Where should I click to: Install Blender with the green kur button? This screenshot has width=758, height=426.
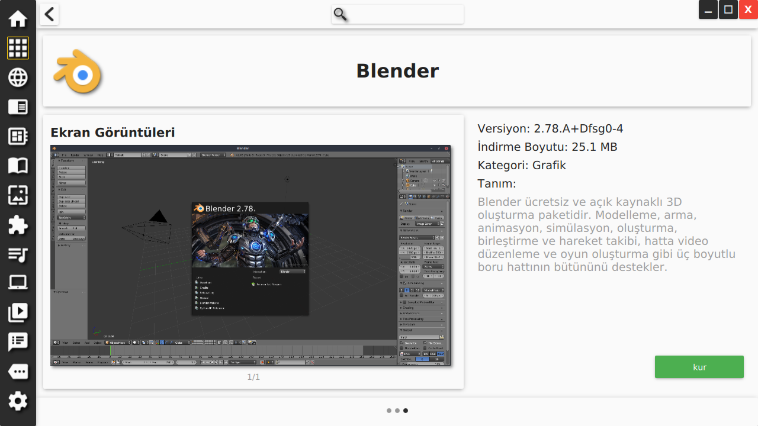click(699, 367)
